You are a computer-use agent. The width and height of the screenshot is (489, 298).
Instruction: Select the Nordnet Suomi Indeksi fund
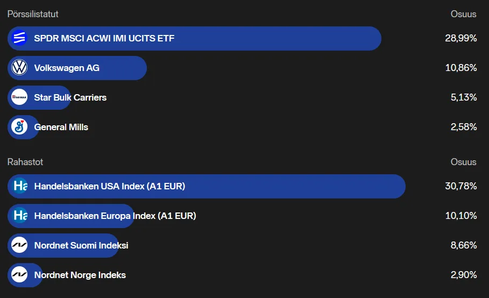(81, 245)
